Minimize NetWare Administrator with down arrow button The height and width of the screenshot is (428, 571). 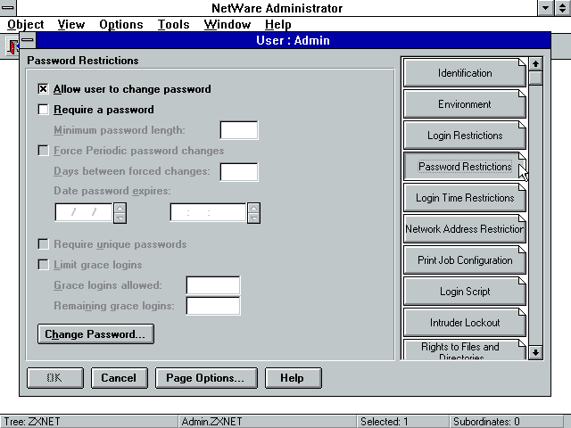[545, 8]
